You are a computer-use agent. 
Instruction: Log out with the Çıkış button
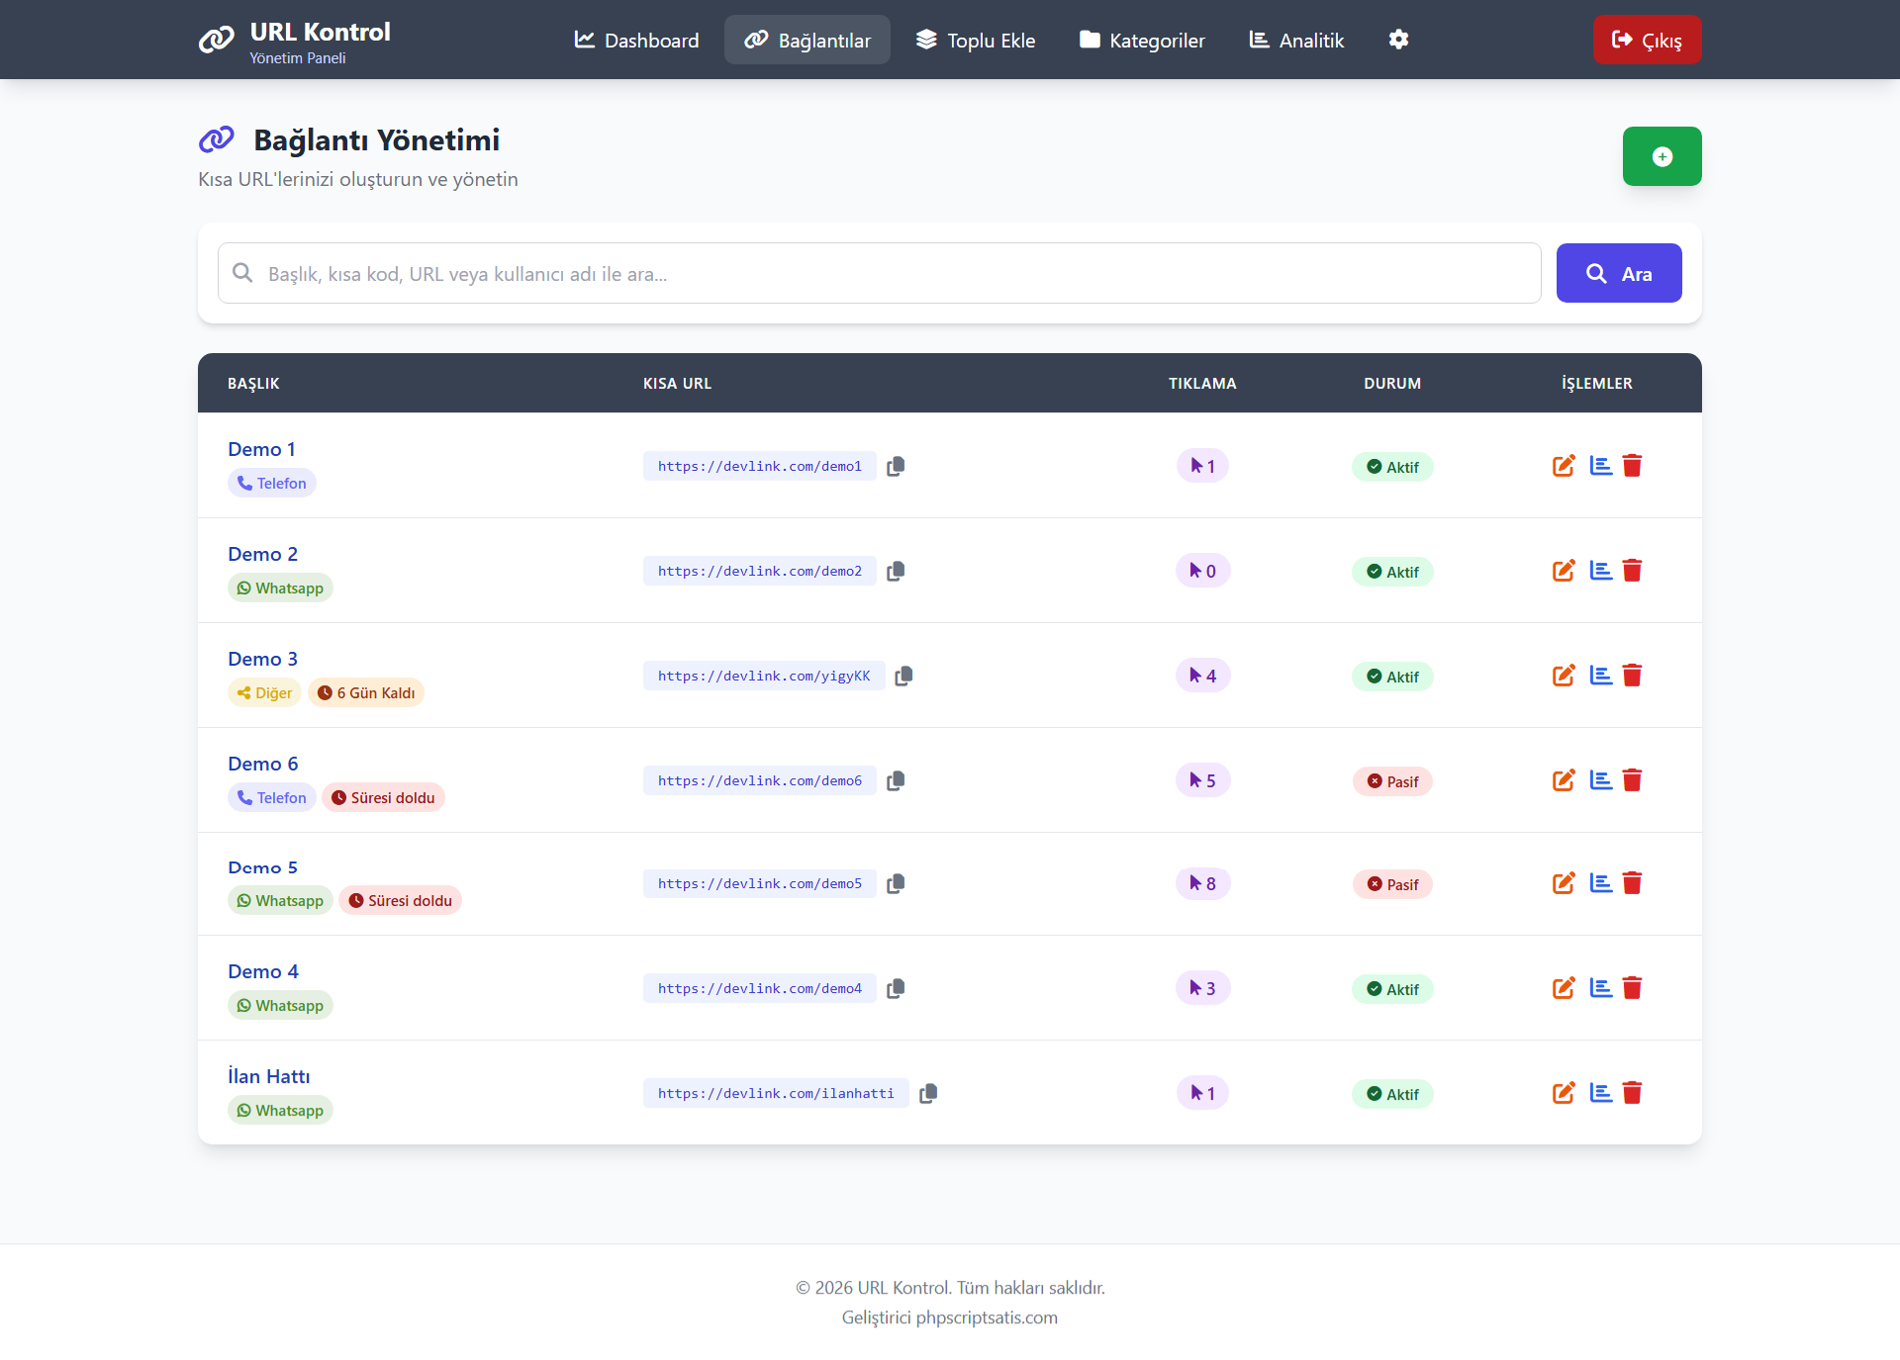coord(1648,40)
